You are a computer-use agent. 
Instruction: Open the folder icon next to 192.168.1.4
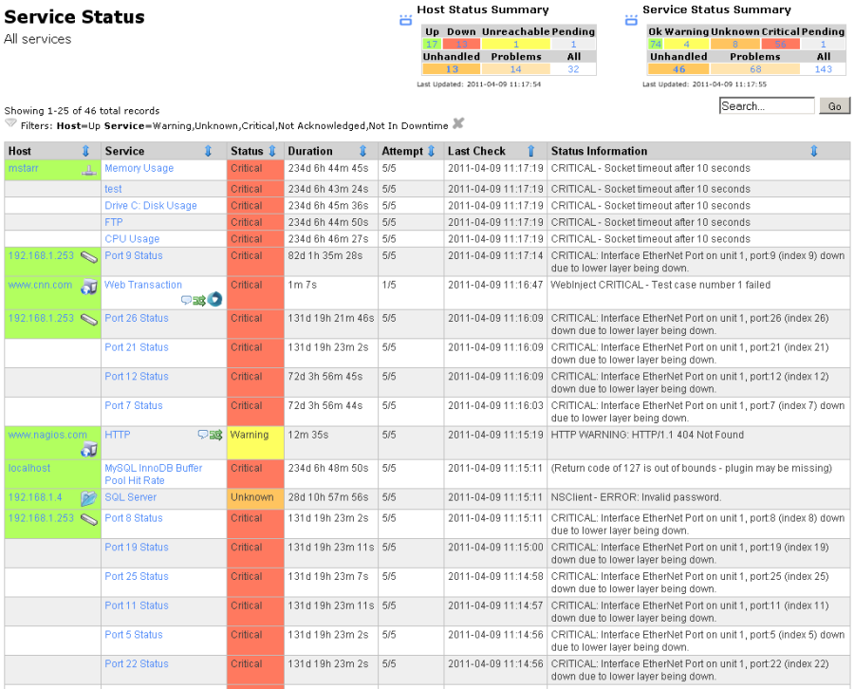click(x=89, y=496)
